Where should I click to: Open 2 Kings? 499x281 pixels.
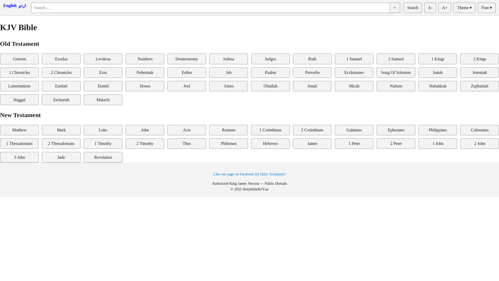(480, 59)
